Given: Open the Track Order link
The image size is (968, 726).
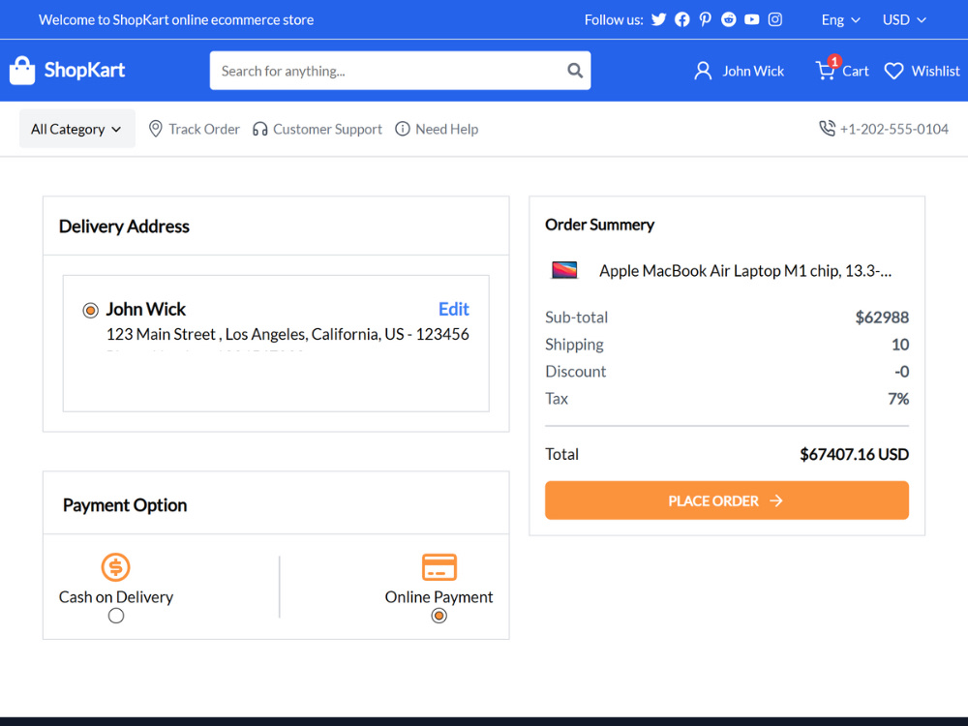Looking at the screenshot, I should [203, 129].
